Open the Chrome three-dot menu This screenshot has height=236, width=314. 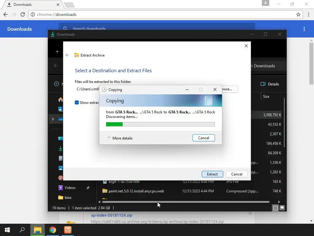pyautogui.click(x=308, y=14)
